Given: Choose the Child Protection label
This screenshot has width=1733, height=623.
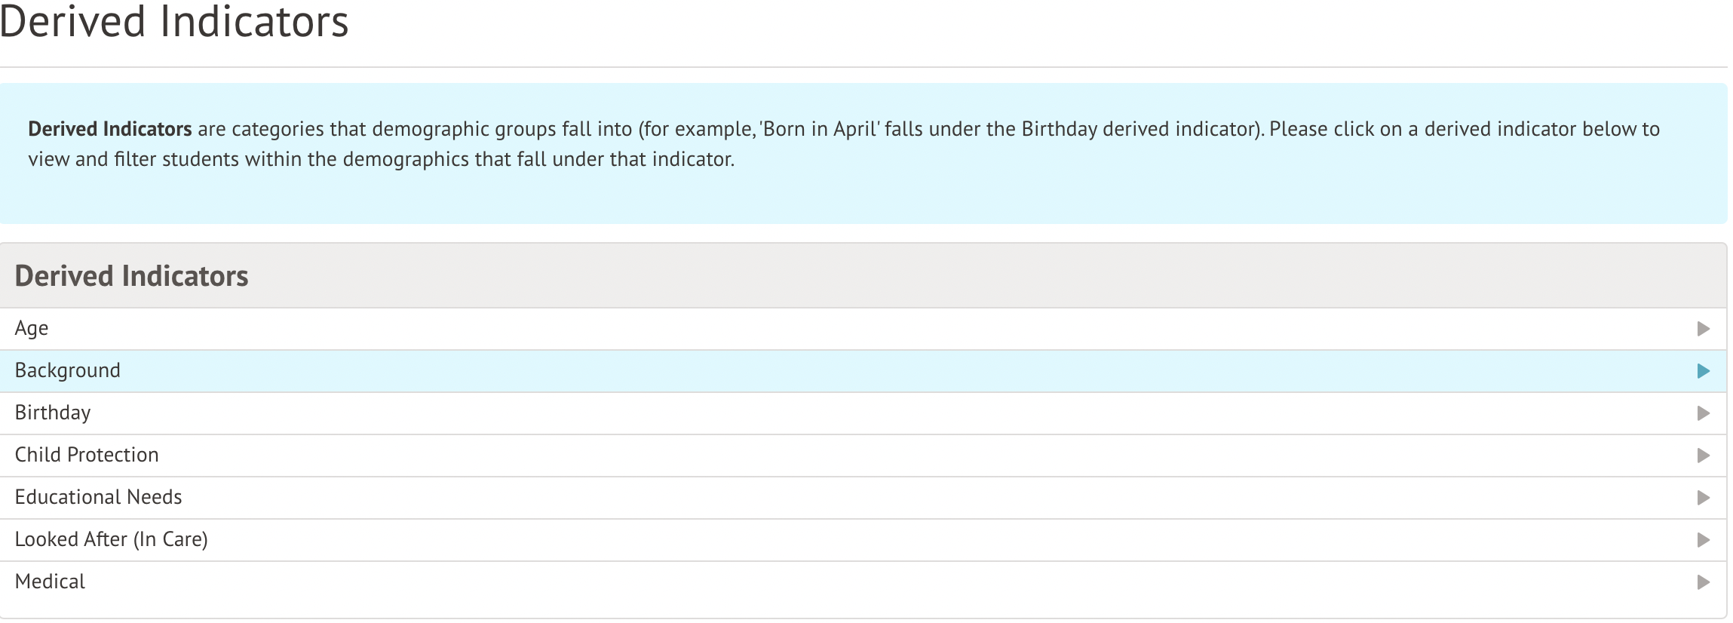Looking at the screenshot, I should click(x=87, y=456).
